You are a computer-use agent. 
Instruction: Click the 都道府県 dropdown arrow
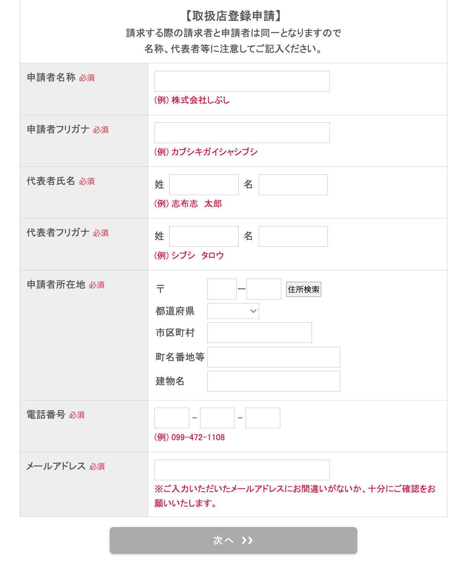coord(253,311)
